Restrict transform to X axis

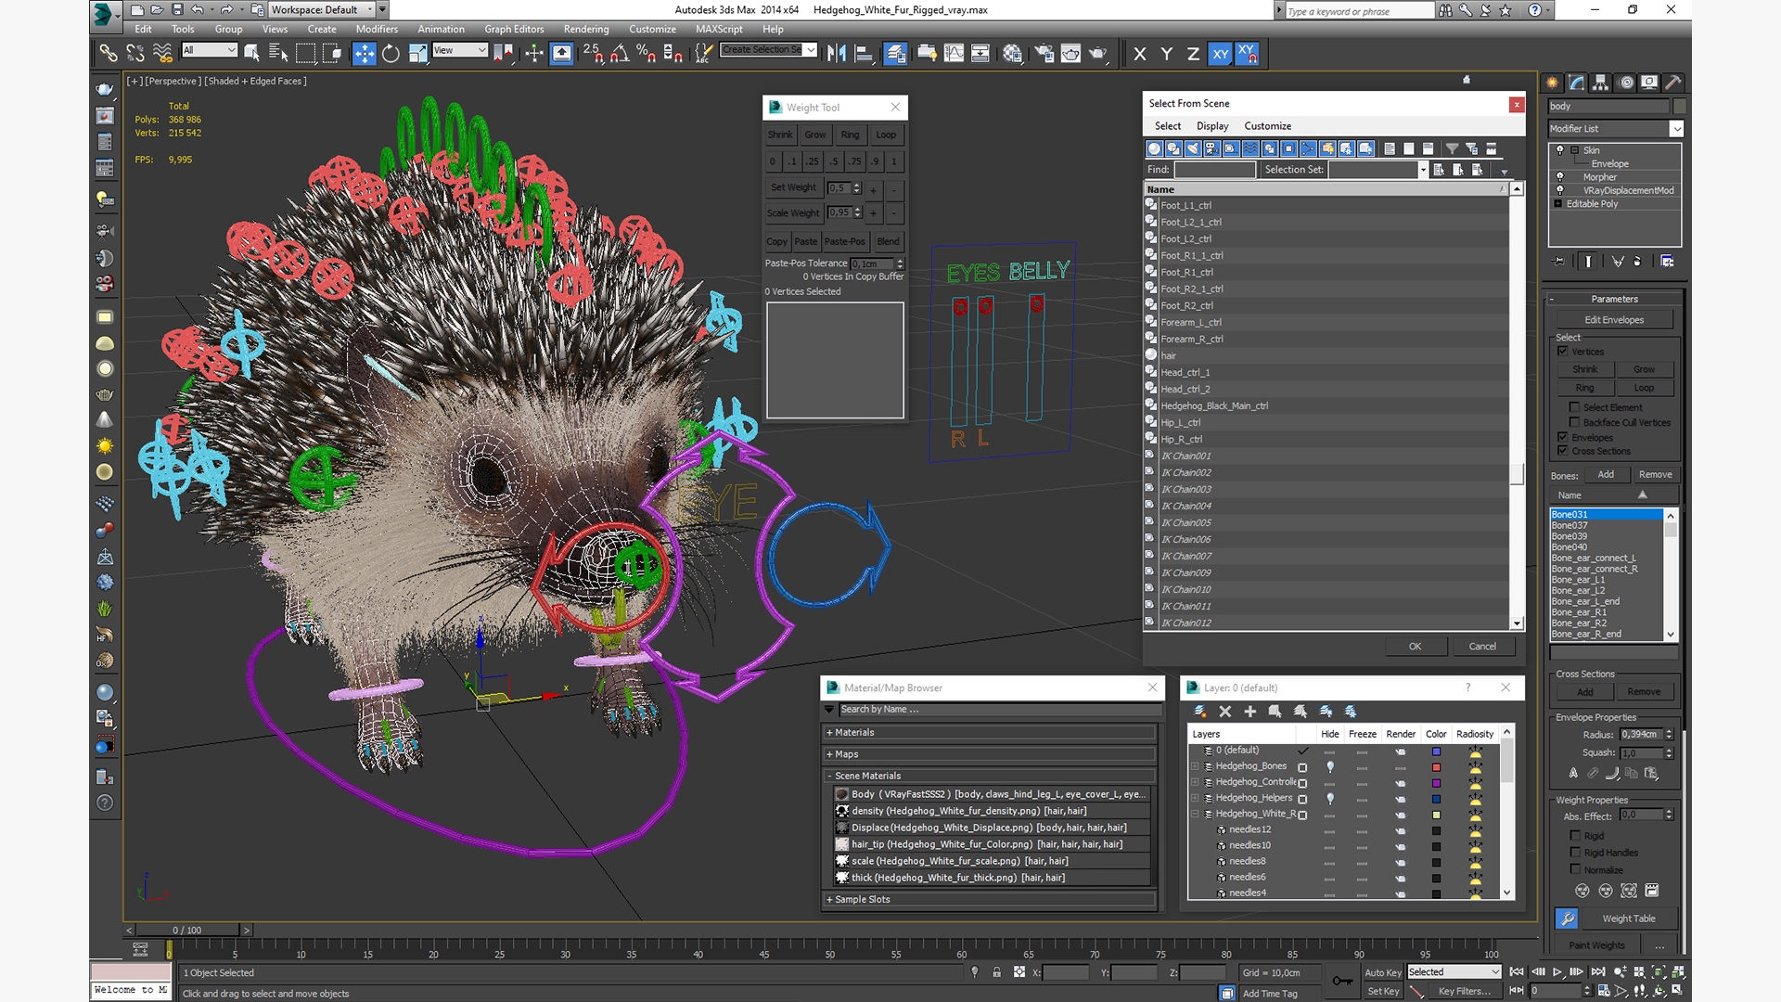point(1140,54)
